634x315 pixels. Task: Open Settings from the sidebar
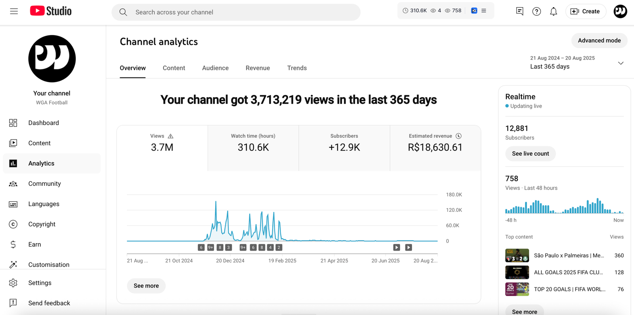(40, 283)
